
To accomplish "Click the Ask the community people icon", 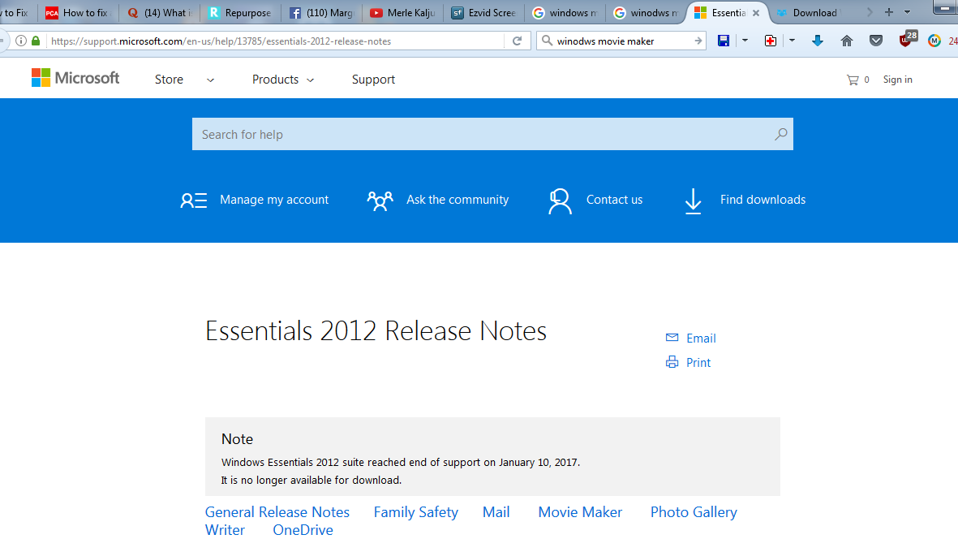I will 380,200.
